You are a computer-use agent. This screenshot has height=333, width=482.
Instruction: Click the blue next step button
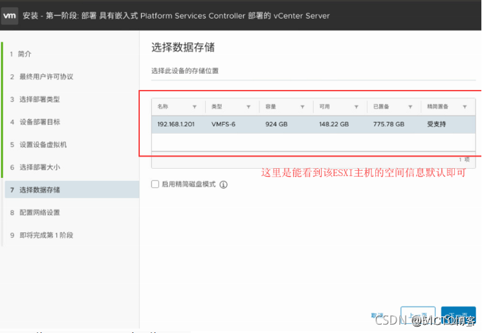[x=458, y=315]
